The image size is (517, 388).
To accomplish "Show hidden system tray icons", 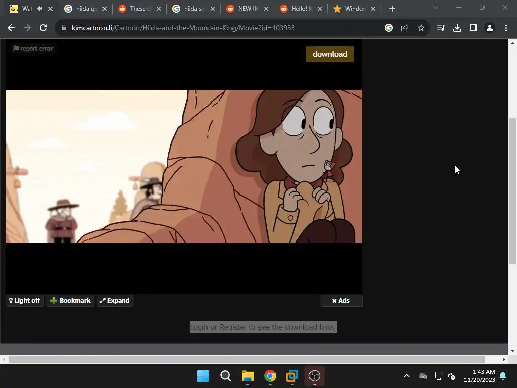I will click(407, 376).
